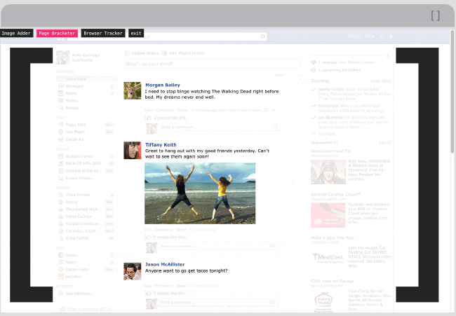456x316 pixels.
Task: Click the bracket icon in the title bar
Action: point(436,15)
